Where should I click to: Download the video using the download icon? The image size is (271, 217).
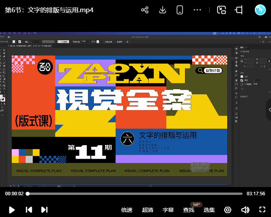coord(163,10)
